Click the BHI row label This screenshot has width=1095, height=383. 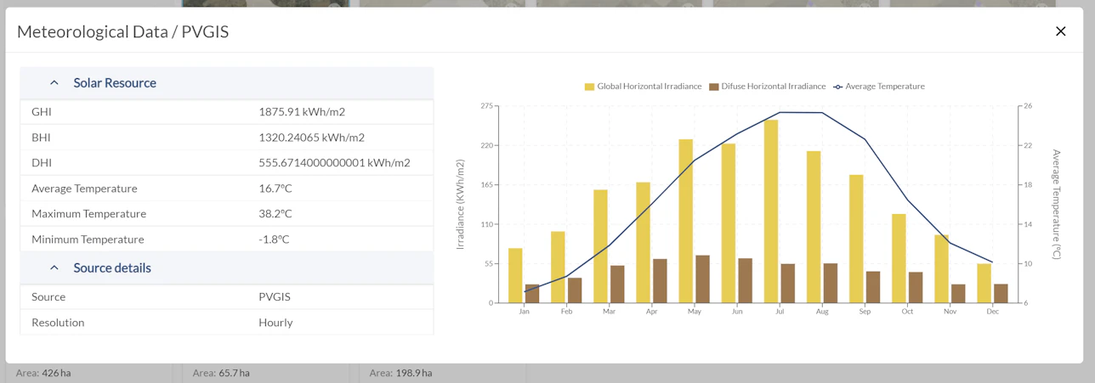pos(42,138)
